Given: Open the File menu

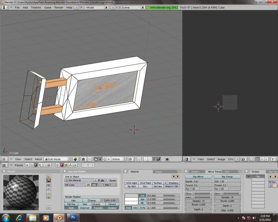Looking at the screenshot, I should (17, 7).
